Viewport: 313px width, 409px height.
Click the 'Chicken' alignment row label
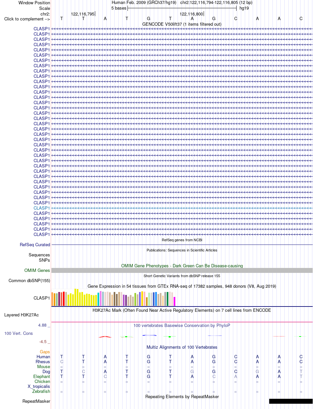point(43,381)
